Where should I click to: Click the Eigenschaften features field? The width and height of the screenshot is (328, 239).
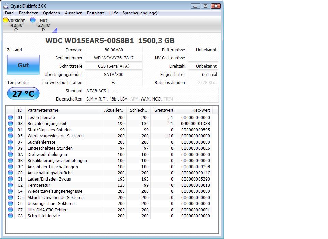pos(151,99)
